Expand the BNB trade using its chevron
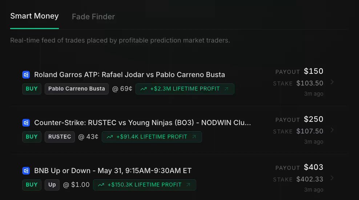Viewport: 359px width, 200px height. (332, 178)
